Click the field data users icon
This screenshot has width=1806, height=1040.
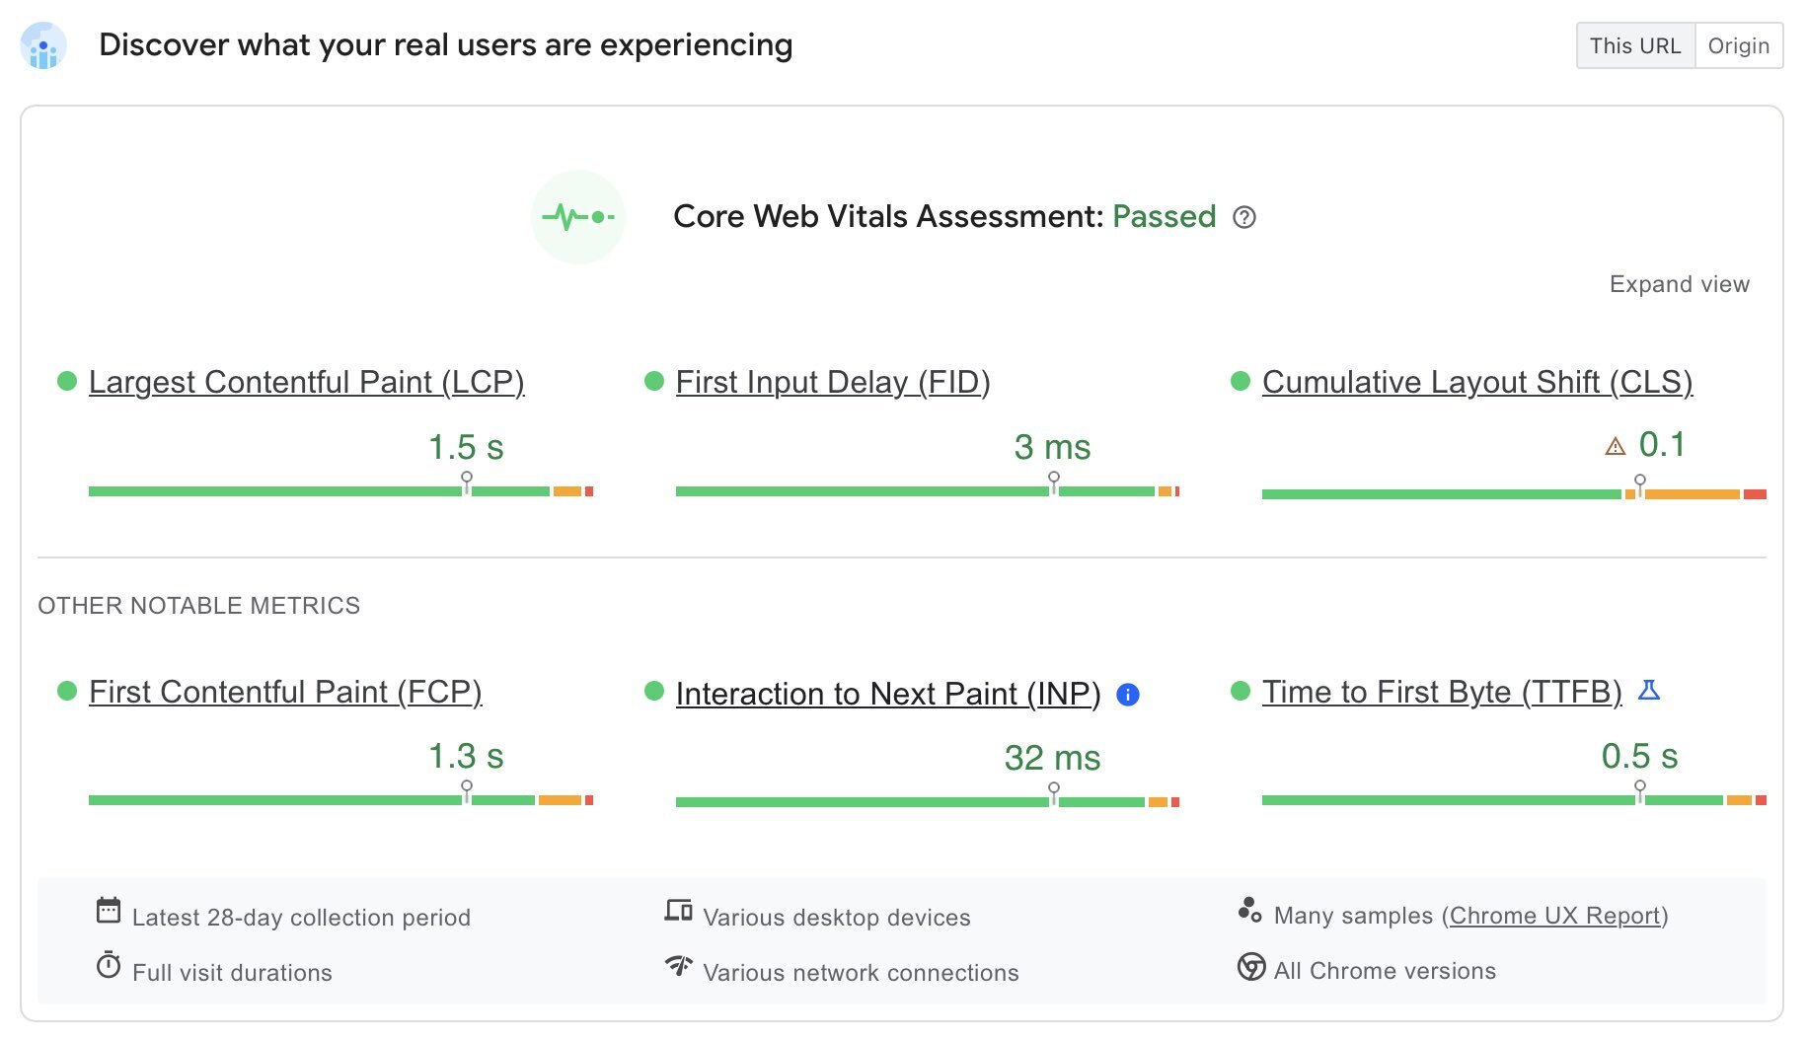coord(43,46)
